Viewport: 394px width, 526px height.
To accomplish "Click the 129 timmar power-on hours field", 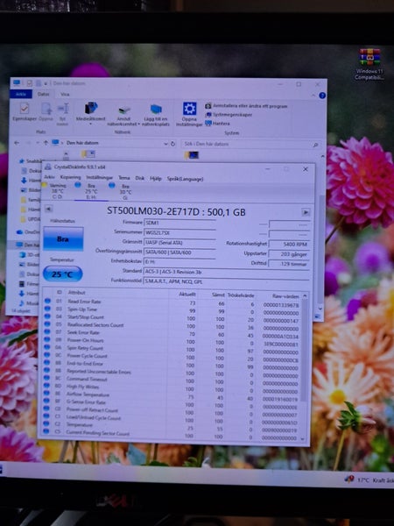I will tap(289, 264).
